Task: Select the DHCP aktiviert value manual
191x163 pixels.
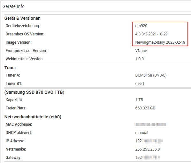Action: [x=142, y=133]
